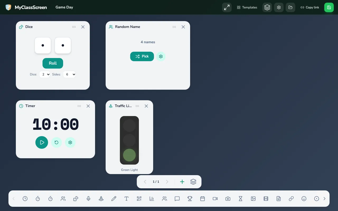Roll the dice
Image resolution: width=338 pixels, height=211 pixels.
(x=53, y=63)
